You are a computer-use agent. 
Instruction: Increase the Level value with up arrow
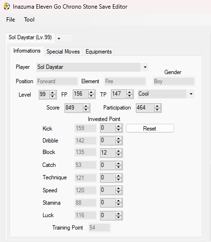(x=53, y=93)
